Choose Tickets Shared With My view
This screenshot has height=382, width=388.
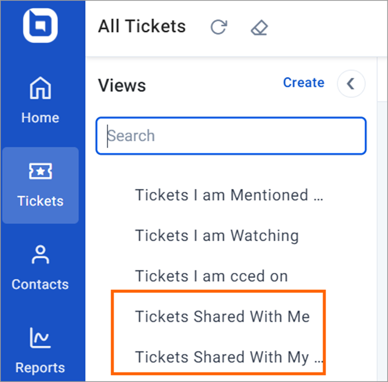pyautogui.click(x=229, y=357)
